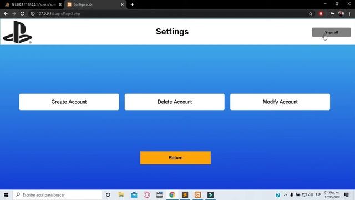
Task: Change the ESP keyboard language
Action: coord(318,195)
